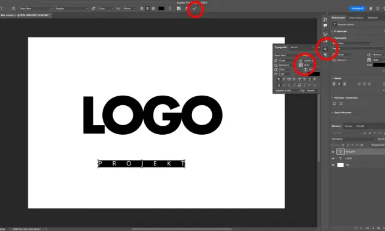Center text from the options bar
The image size is (385, 231).
pos(147,8)
